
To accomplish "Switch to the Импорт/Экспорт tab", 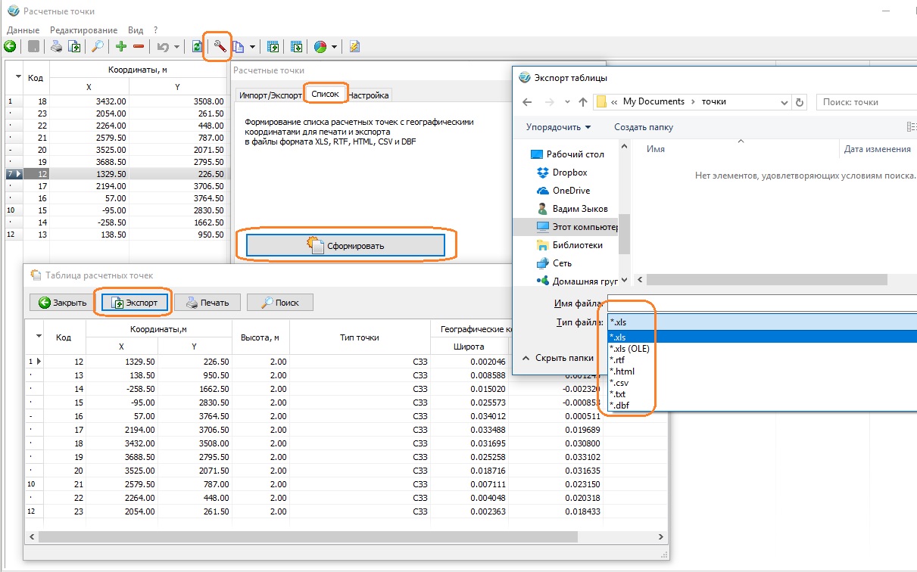I will [269, 95].
